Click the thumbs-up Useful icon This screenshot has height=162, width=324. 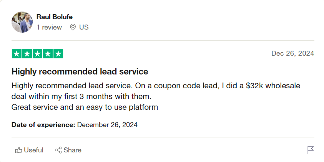(18, 150)
